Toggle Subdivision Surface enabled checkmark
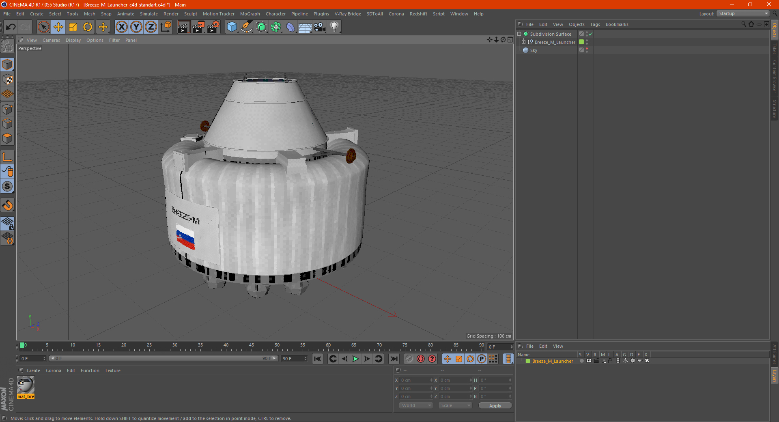The image size is (779, 422). pyautogui.click(x=591, y=34)
